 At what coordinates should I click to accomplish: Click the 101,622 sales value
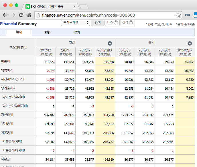click(49, 62)
